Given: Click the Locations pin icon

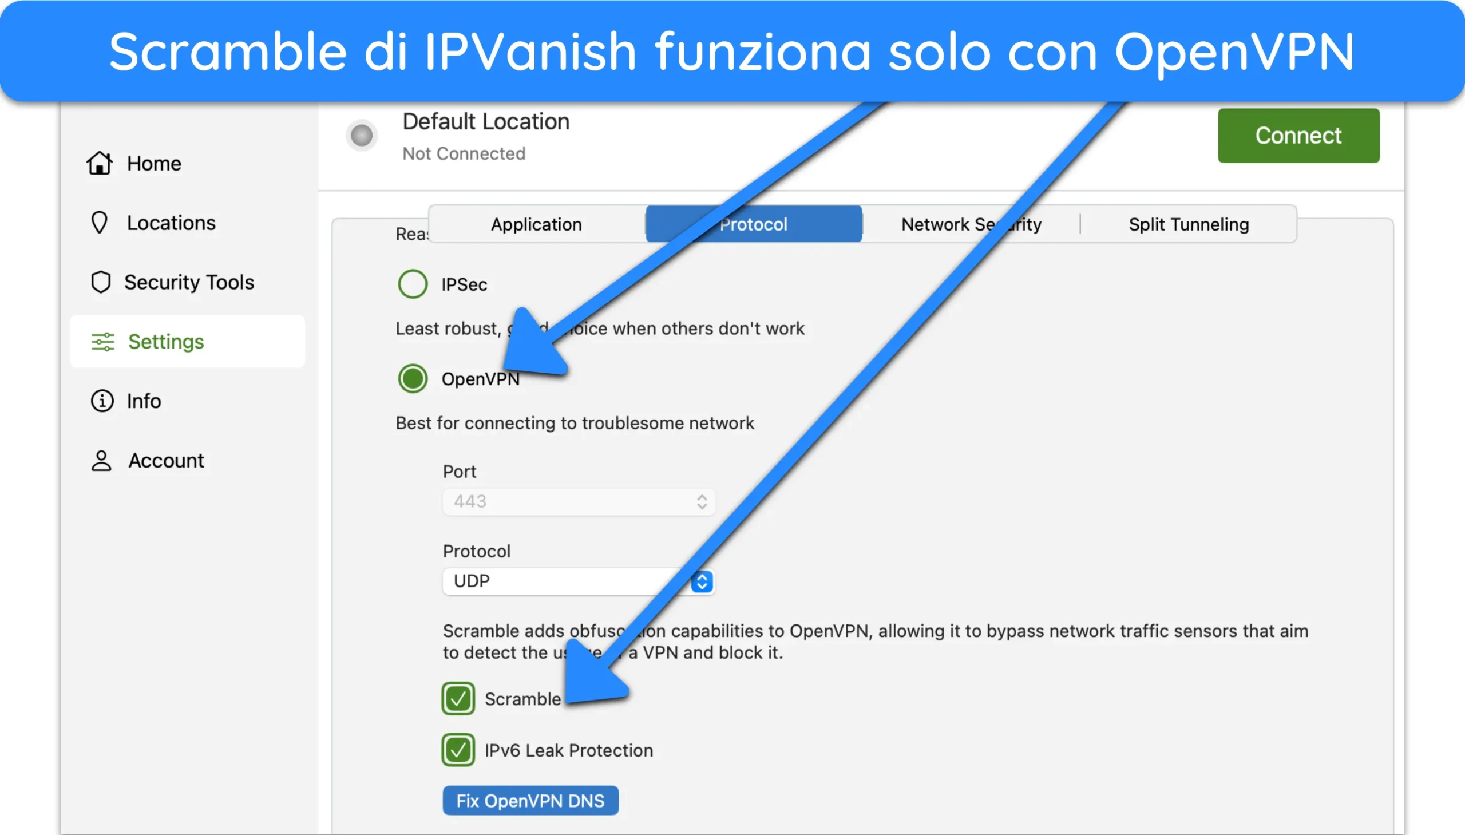Looking at the screenshot, I should point(100,223).
